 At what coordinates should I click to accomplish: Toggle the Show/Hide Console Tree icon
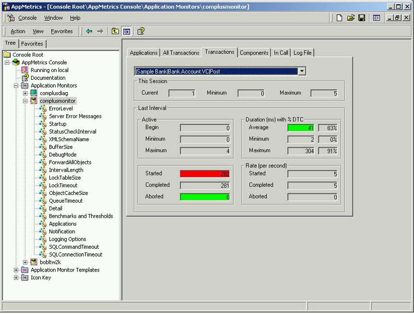pyautogui.click(x=126, y=32)
